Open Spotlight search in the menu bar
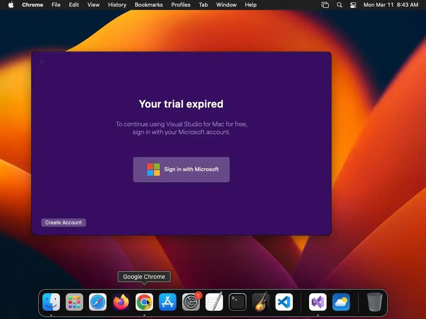Screen dimensions: 426x319 (x=339, y=5)
